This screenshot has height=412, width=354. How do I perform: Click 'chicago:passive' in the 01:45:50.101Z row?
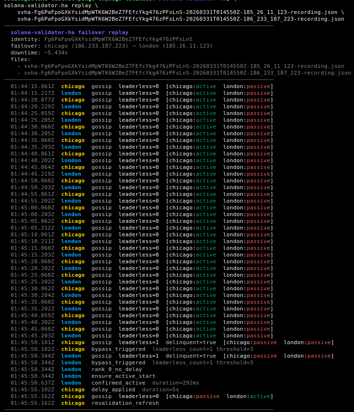click(251, 342)
